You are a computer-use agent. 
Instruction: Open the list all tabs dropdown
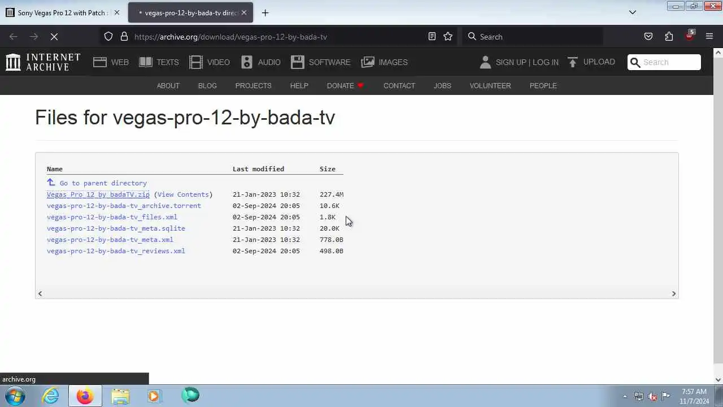click(633, 12)
